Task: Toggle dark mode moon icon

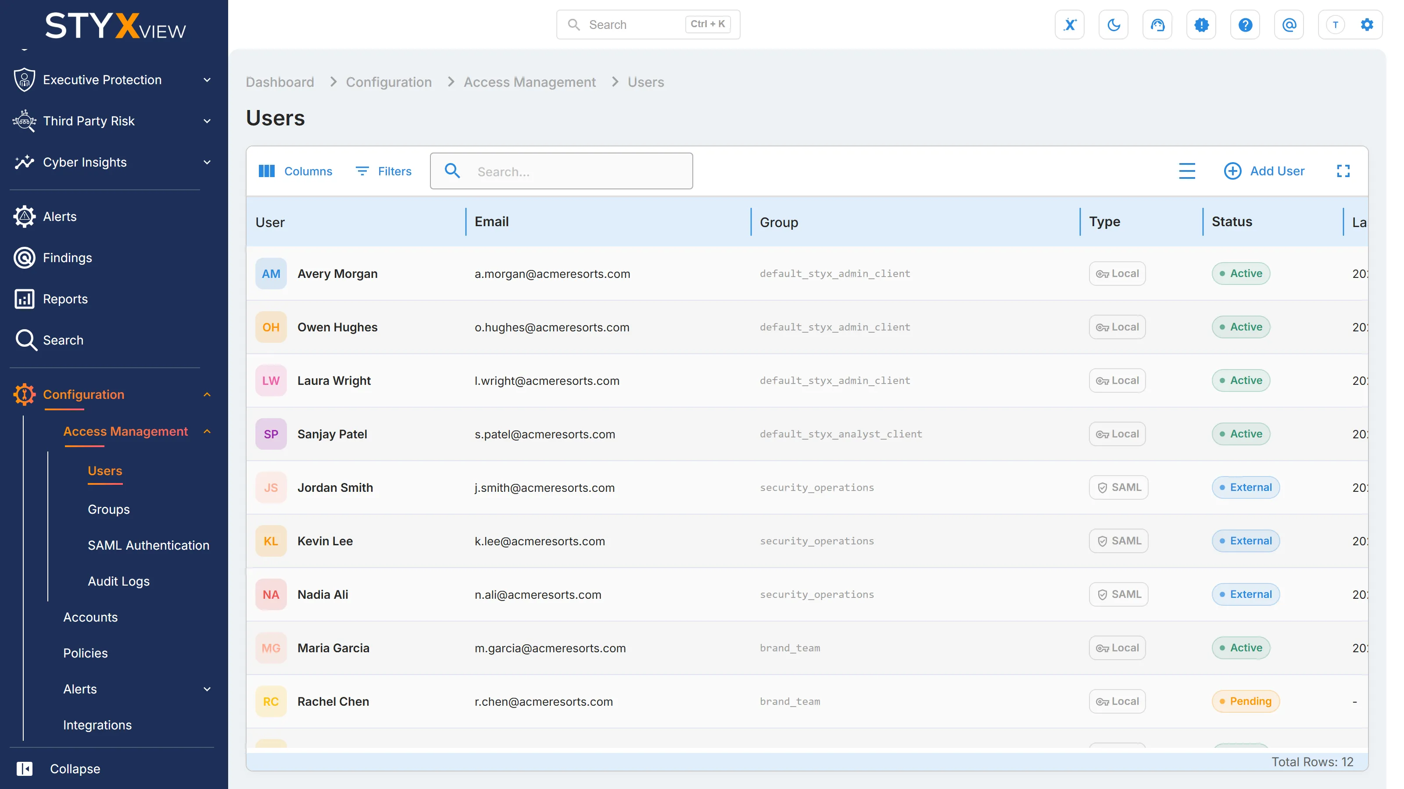Action: click(x=1114, y=25)
